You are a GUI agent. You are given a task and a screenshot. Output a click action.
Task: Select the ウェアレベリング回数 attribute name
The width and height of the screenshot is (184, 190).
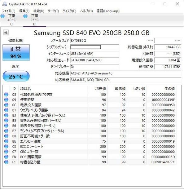pos(34,110)
